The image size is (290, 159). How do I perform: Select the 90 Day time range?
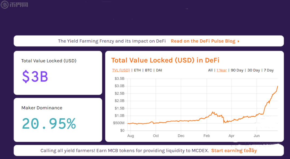tap(237, 70)
